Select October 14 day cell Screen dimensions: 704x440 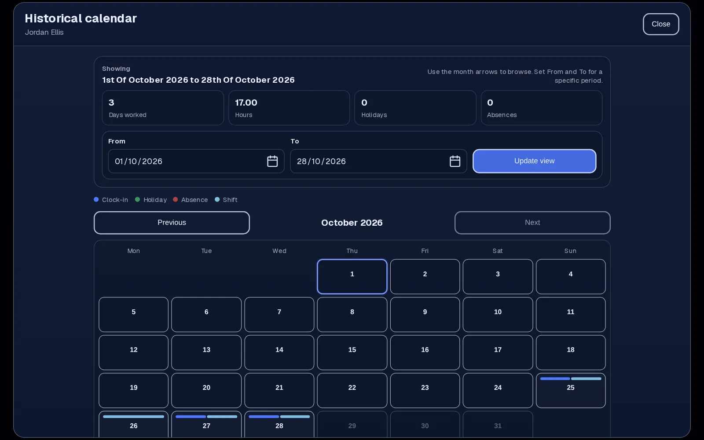pos(279,352)
